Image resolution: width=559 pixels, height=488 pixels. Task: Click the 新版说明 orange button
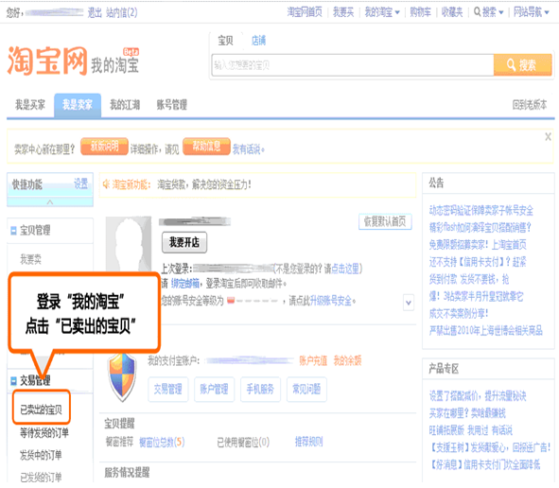click(x=104, y=147)
